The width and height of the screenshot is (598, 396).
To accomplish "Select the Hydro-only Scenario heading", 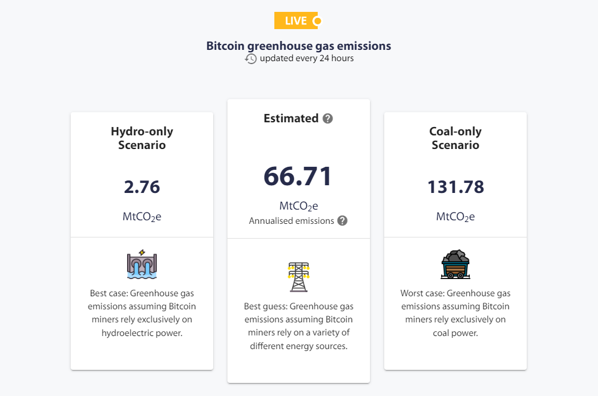I will [x=142, y=138].
